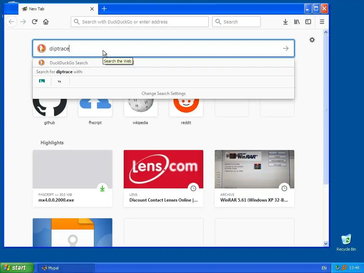
Task: Open the Lens.com highlight card
Action: [x=164, y=178]
